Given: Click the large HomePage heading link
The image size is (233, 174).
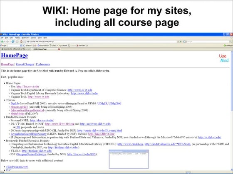Looking at the screenshot, I should point(15,56).
